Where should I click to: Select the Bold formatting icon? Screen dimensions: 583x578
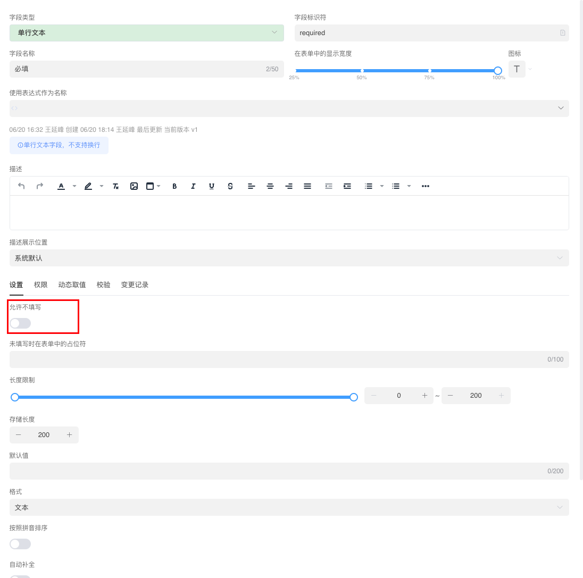[x=174, y=186]
